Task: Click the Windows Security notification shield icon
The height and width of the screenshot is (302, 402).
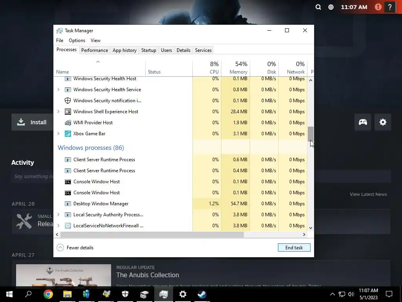Action: (68, 101)
